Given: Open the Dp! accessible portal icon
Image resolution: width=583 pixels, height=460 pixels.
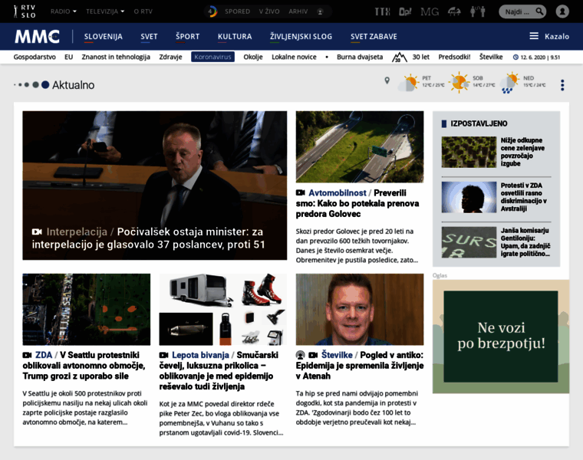Looking at the screenshot, I should tap(405, 11).
